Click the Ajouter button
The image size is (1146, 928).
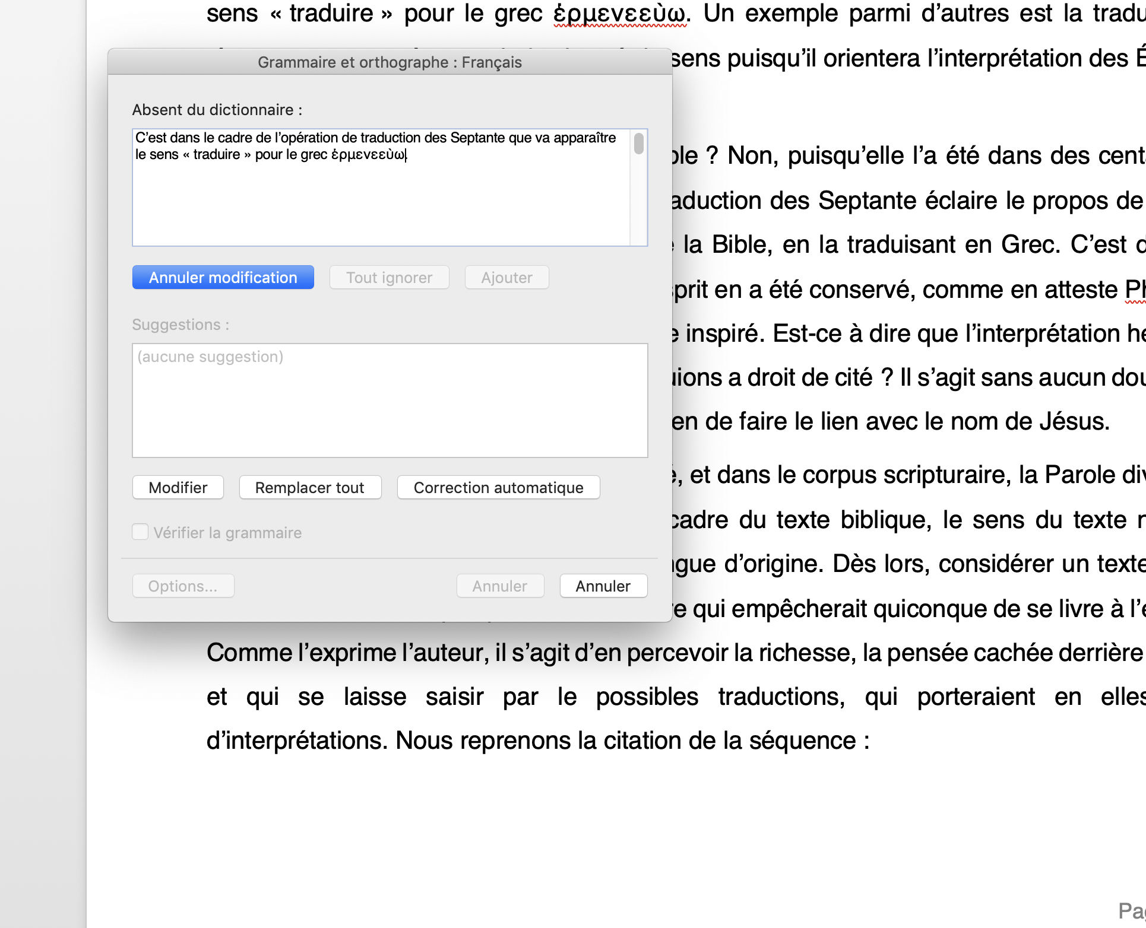[507, 278]
